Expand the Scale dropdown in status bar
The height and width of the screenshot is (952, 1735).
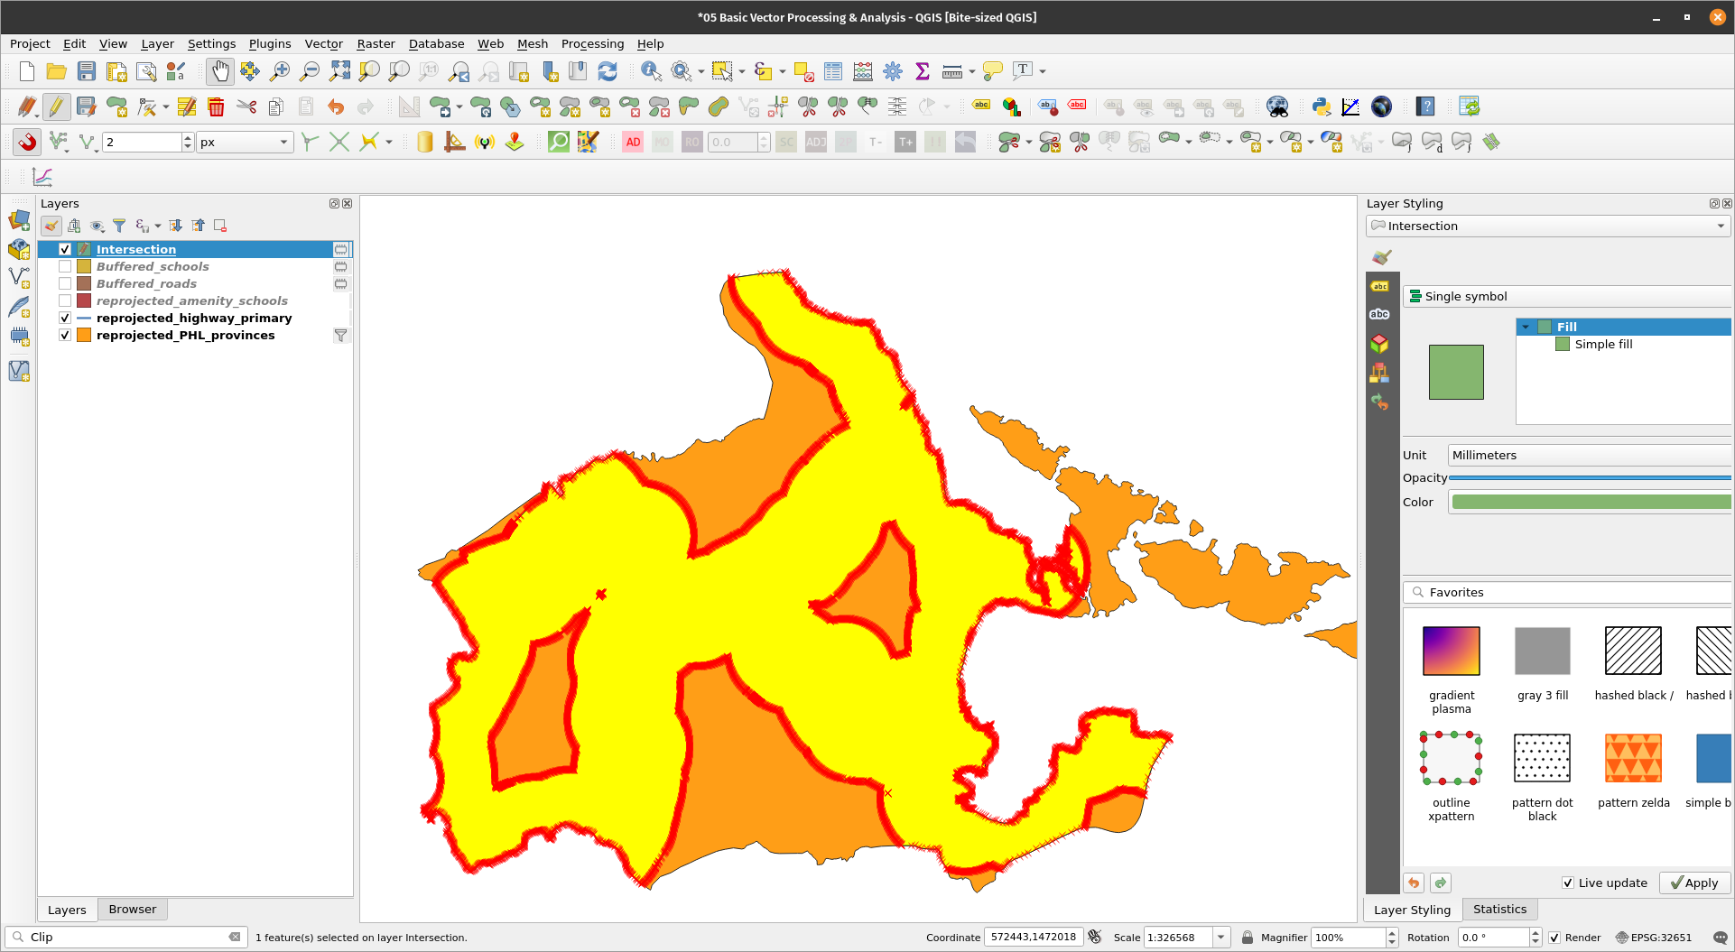[x=1220, y=937]
